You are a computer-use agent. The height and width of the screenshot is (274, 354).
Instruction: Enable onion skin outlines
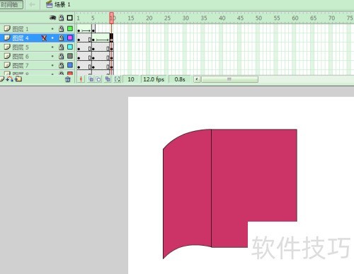(x=98, y=79)
